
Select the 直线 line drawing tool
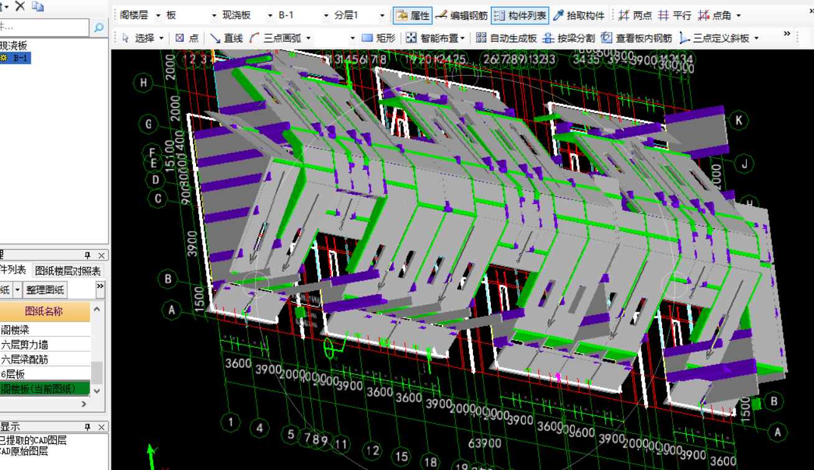click(x=227, y=38)
